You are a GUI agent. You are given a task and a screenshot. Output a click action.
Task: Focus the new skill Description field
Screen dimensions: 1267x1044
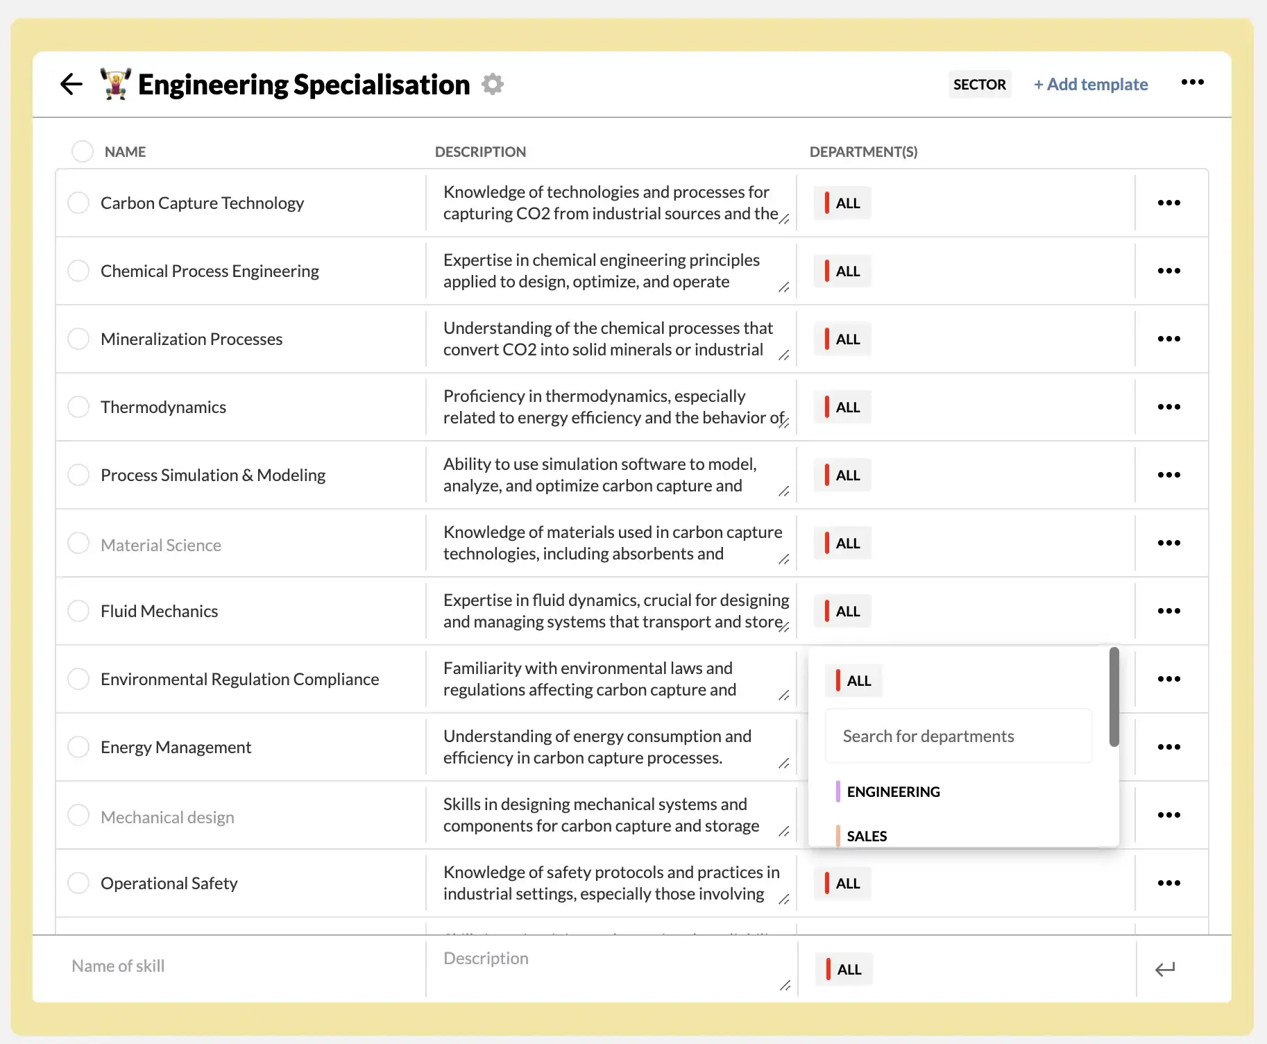pos(611,968)
